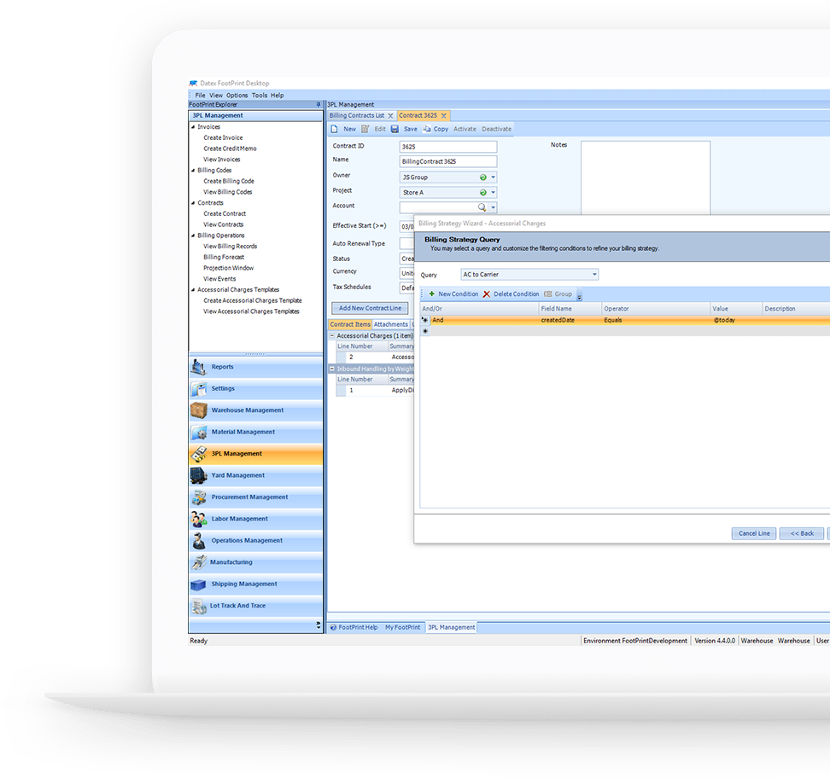Image resolution: width=830 pixels, height=779 pixels.
Task: Click the Copy toolbar icon
Action: tap(427, 129)
